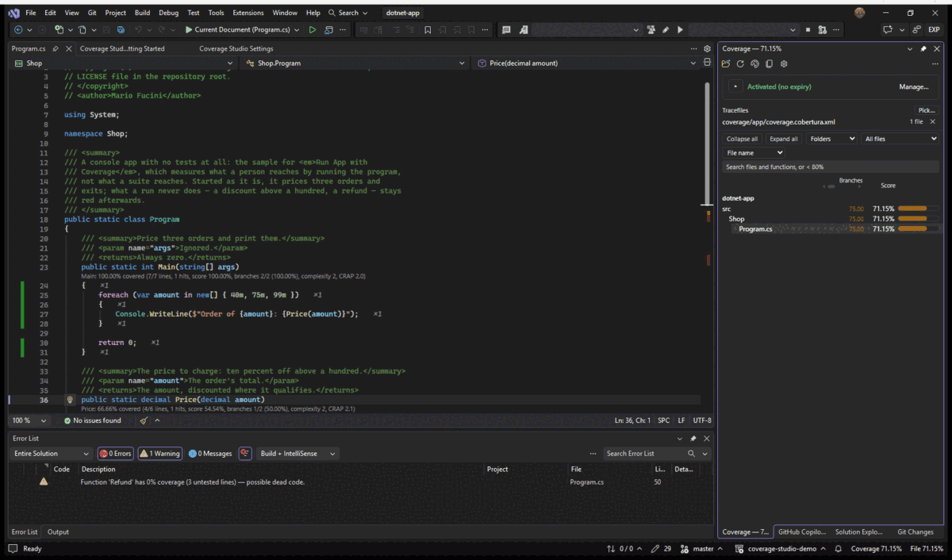The height and width of the screenshot is (560, 952).
Task: Click the Expand all button
Action: coord(784,139)
